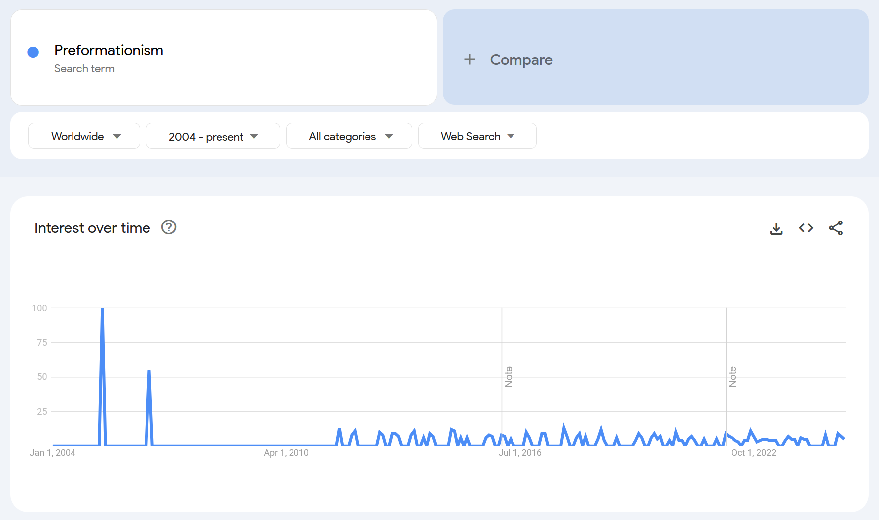The height and width of the screenshot is (520, 879).
Task: Click the 'Interest over time' heading
Action: tap(92, 228)
